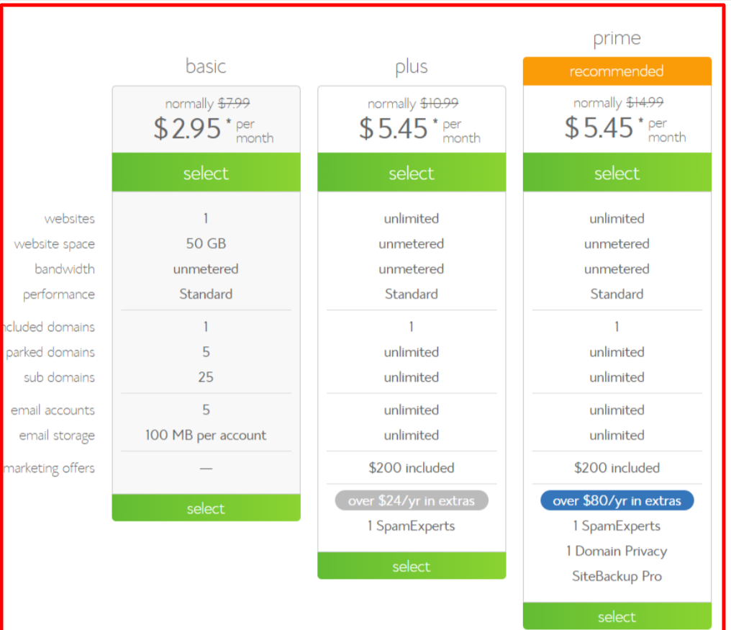
Task: Click the top select button for basic plan
Action: 206,173
